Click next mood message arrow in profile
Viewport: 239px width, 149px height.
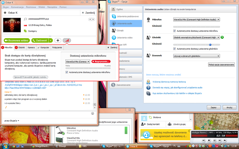click(x=93, y=19)
